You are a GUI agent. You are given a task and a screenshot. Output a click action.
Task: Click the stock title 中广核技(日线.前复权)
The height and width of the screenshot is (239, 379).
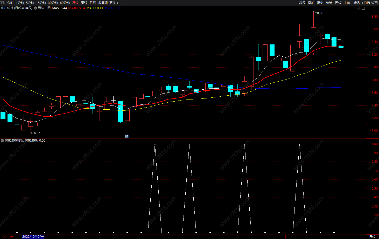[x=17, y=8]
